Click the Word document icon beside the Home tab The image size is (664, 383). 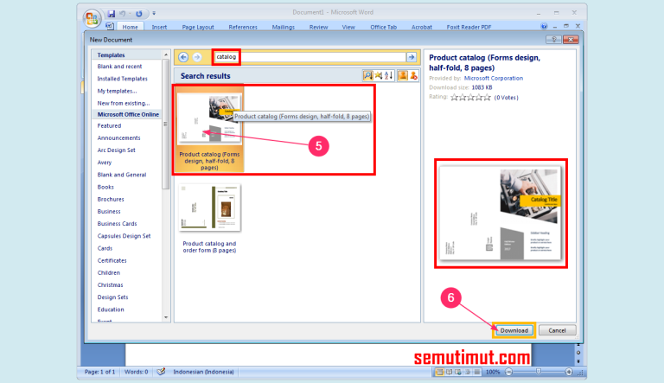coord(110,26)
